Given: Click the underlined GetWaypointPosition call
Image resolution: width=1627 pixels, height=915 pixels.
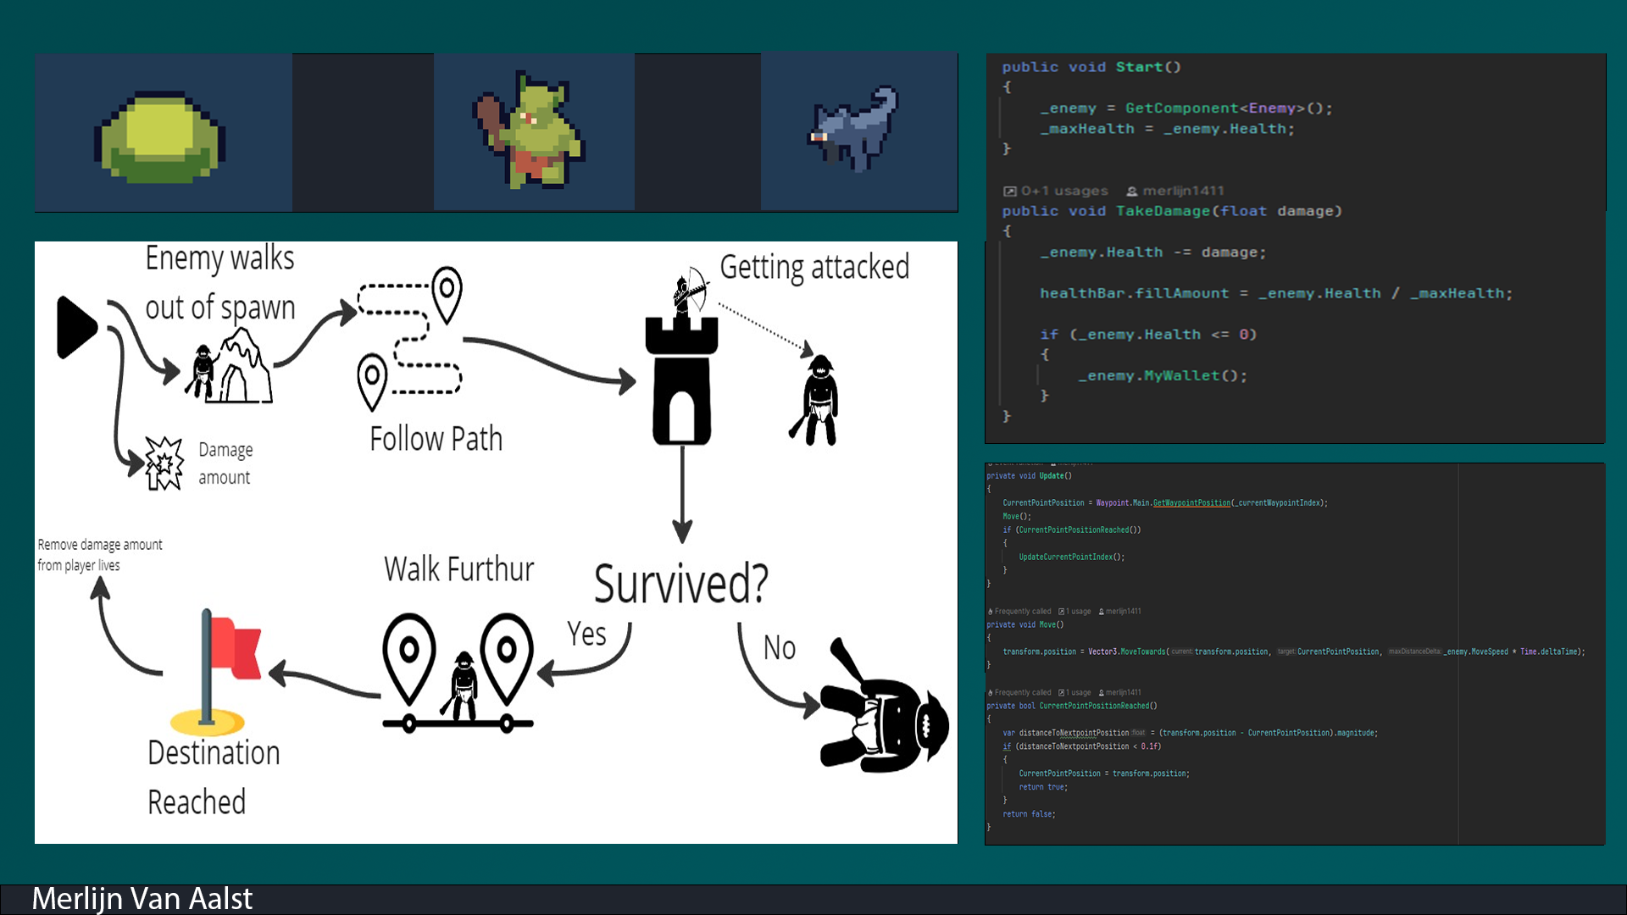Looking at the screenshot, I should click(x=1191, y=502).
